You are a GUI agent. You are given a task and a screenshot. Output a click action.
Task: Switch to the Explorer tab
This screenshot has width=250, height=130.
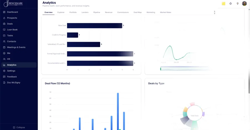(61, 12)
